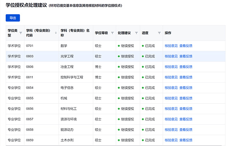
Task: Click the 导出 export button
Action: (13, 18)
